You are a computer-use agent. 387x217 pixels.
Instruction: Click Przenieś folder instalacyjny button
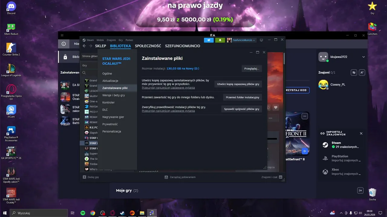242,97
